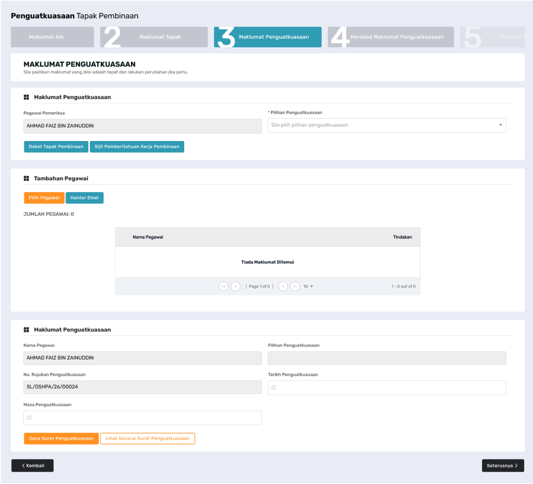Screen dimensions: 533x484
Task: Click Sijil Pemberitahuan Kerja Pembinaan button
Action: (x=137, y=147)
